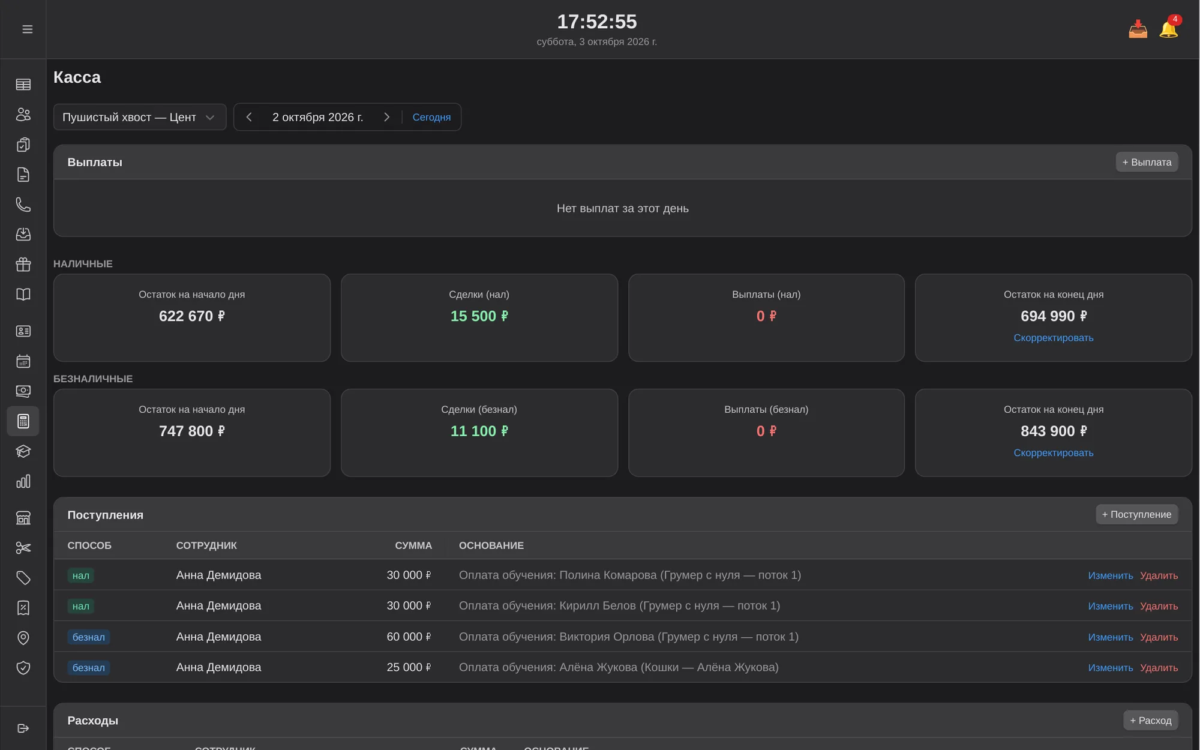Click the Сделки (безнал) 11 100 ₽ value

coord(479,431)
